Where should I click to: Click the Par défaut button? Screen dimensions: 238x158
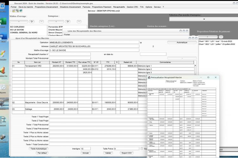point(42,153)
